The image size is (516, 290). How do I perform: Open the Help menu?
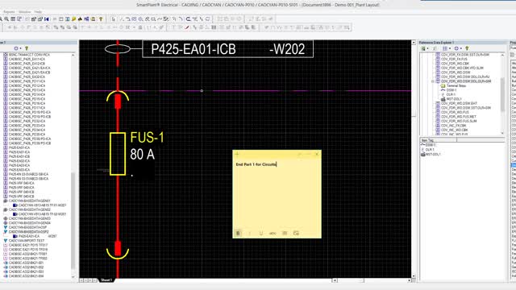[38, 12]
